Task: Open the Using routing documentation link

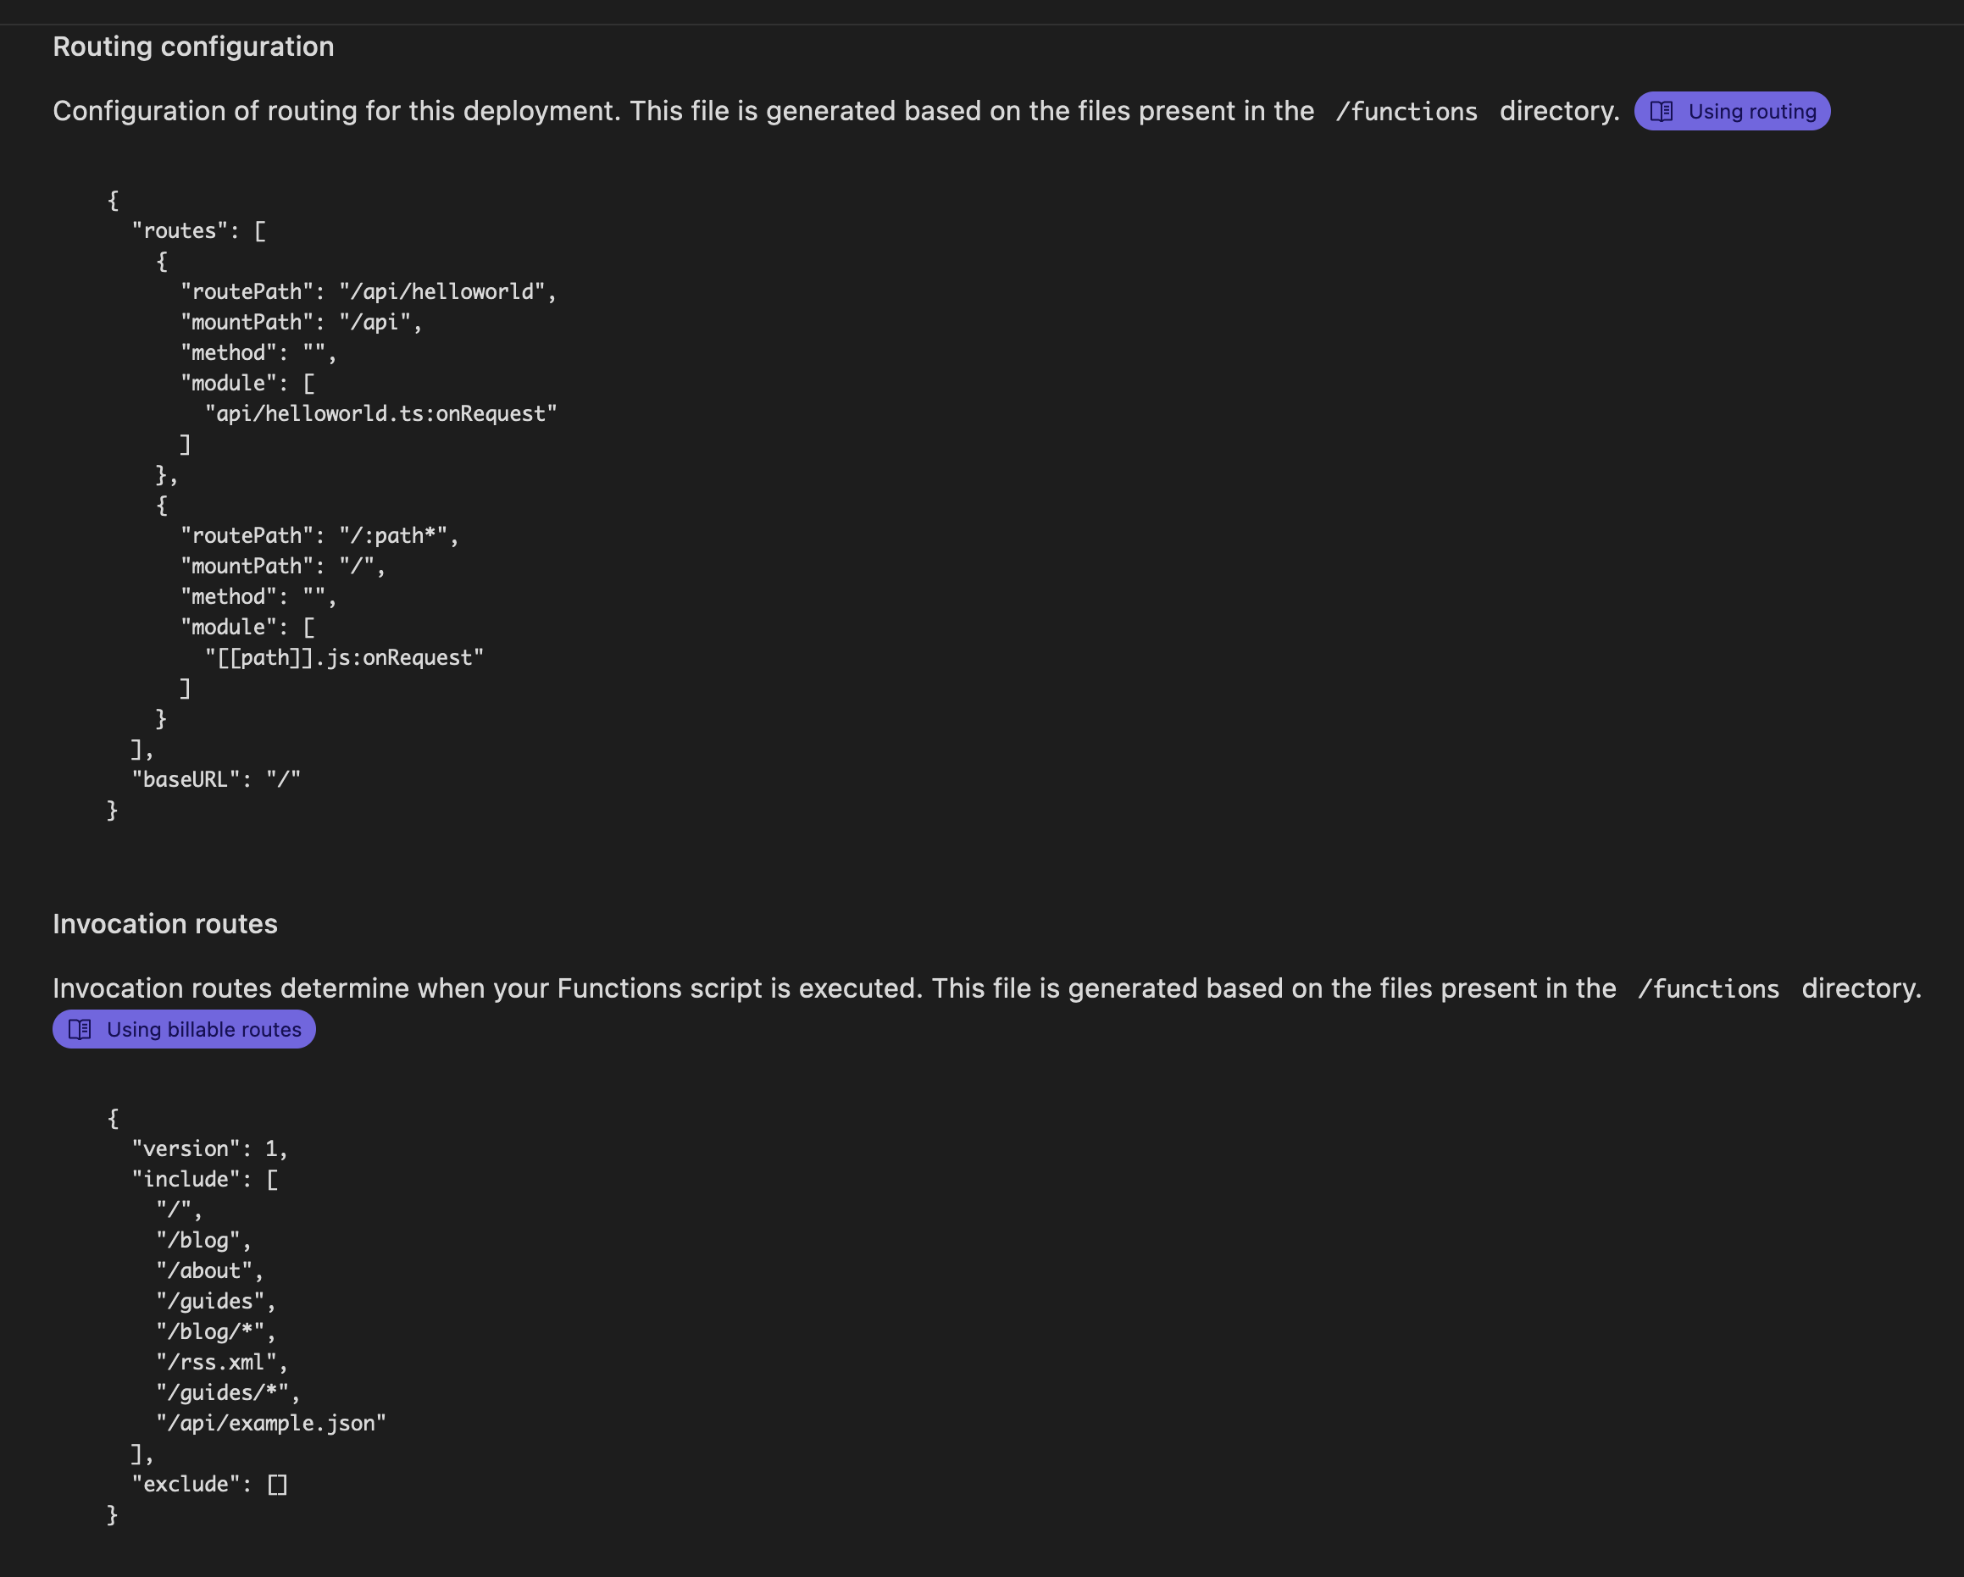Action: click(1750, 111)
